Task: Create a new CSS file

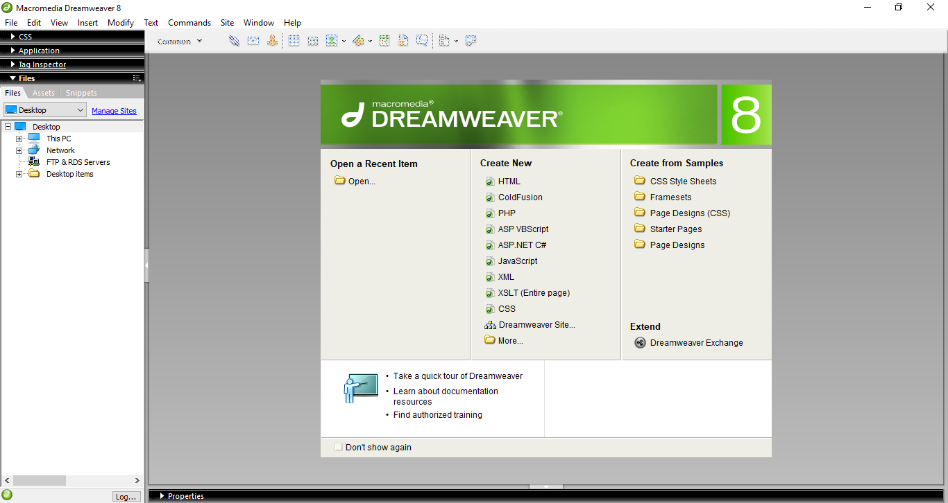Action: pos(500,309)
